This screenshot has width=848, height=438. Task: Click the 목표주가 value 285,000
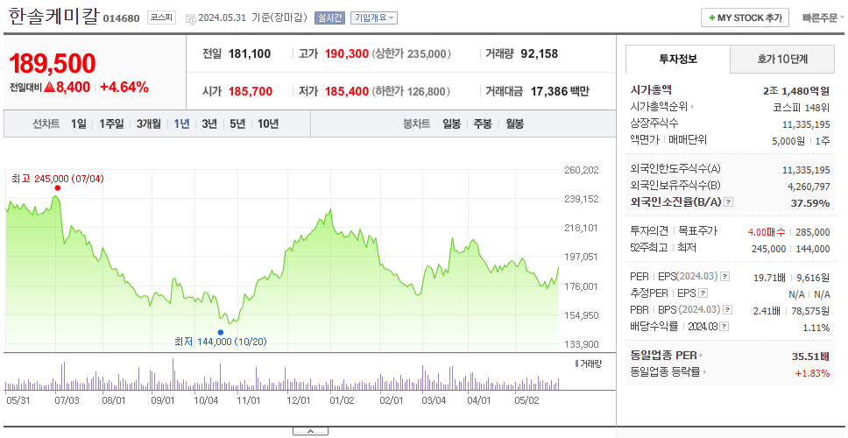click(x=812, y=232)
